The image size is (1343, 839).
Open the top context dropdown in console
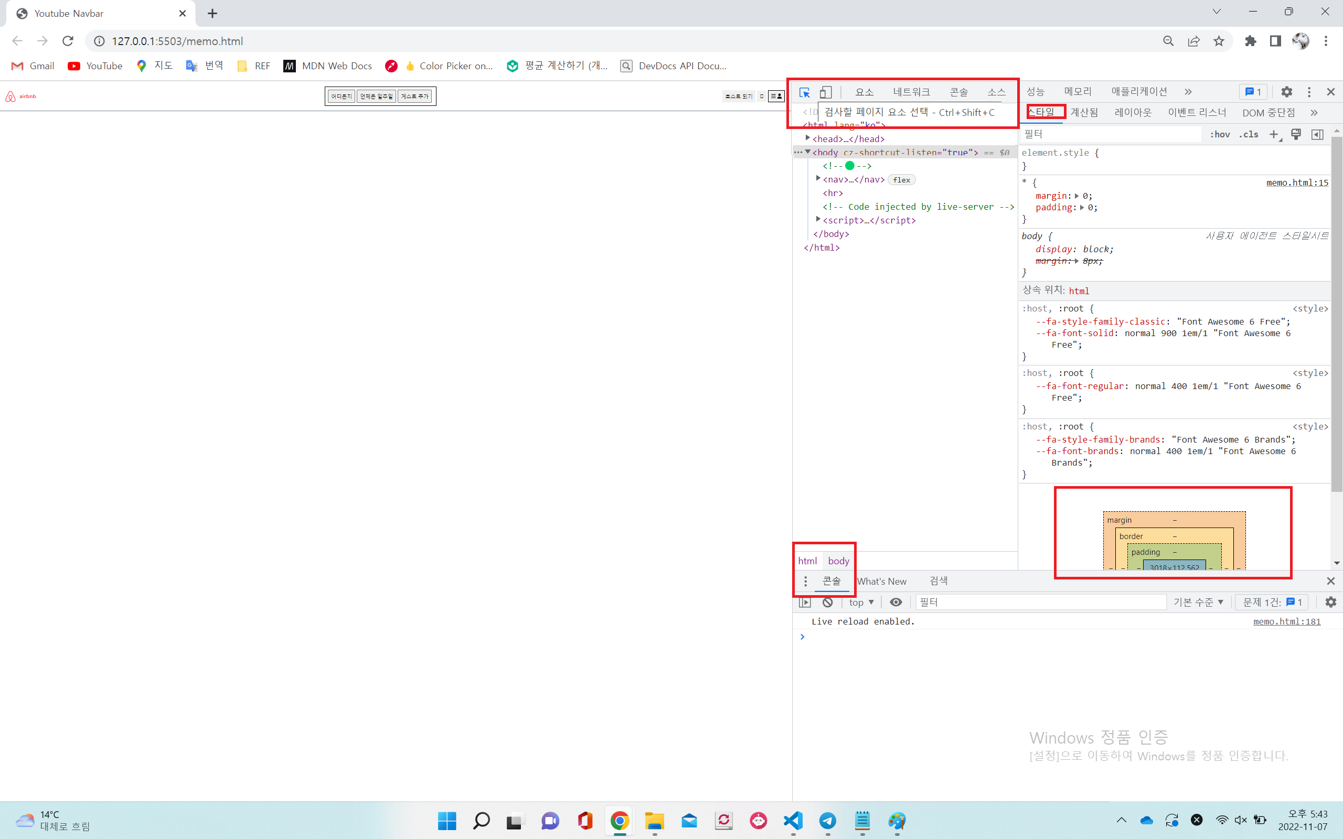861,602
